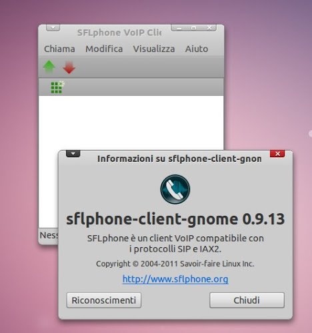Image resolution: width=312 pixels, height=333 pixels.
Task: Open the main window menu dropdown arrow
Action: [x=53, y=28]
